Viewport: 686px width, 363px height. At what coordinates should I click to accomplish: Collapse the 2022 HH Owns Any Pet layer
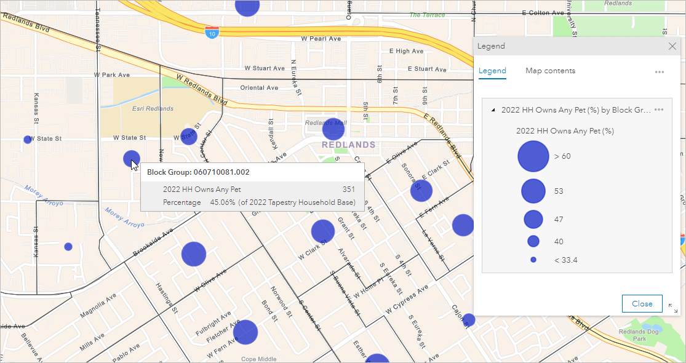point(493,110)
